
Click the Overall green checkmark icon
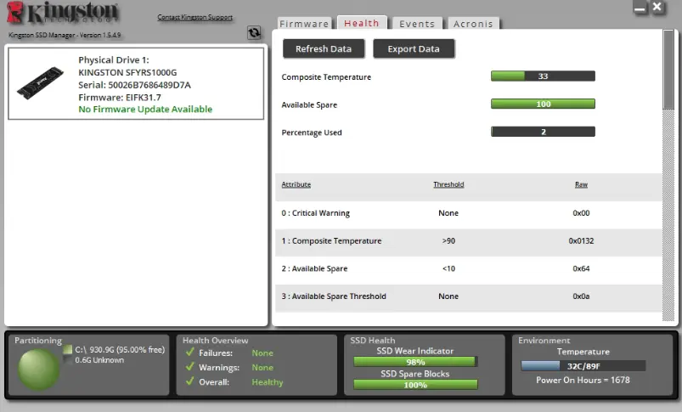pos(189,381)
